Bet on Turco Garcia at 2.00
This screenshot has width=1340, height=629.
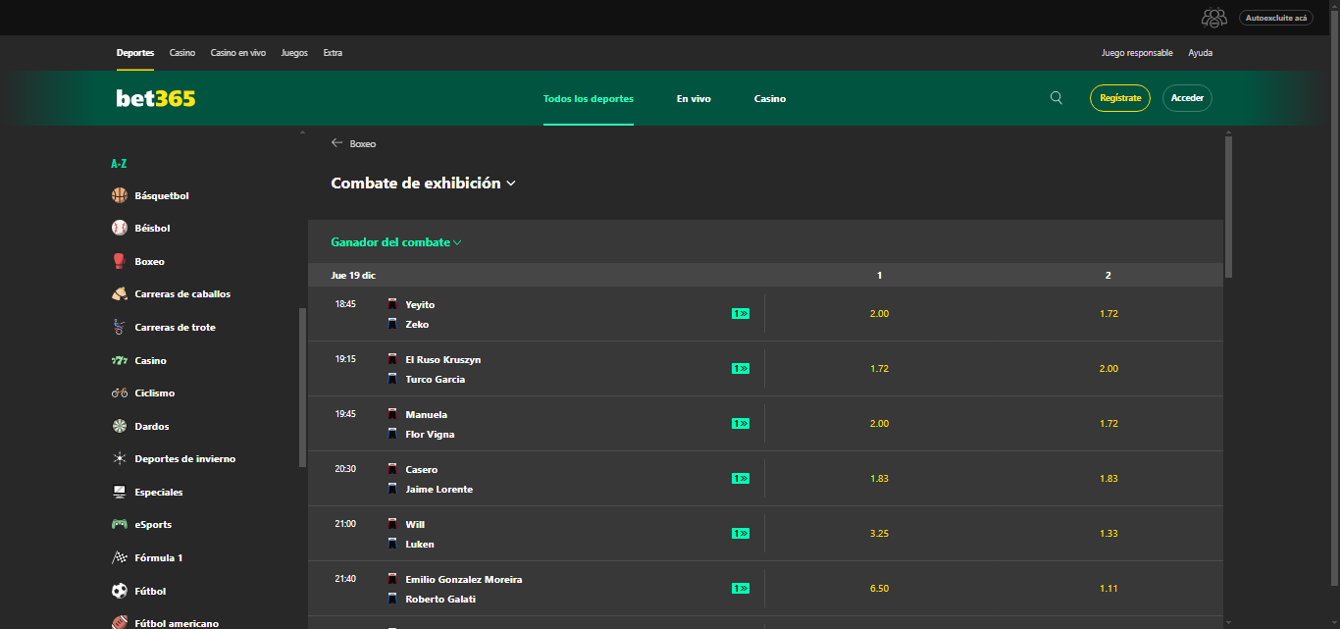tap(1108, 369)
